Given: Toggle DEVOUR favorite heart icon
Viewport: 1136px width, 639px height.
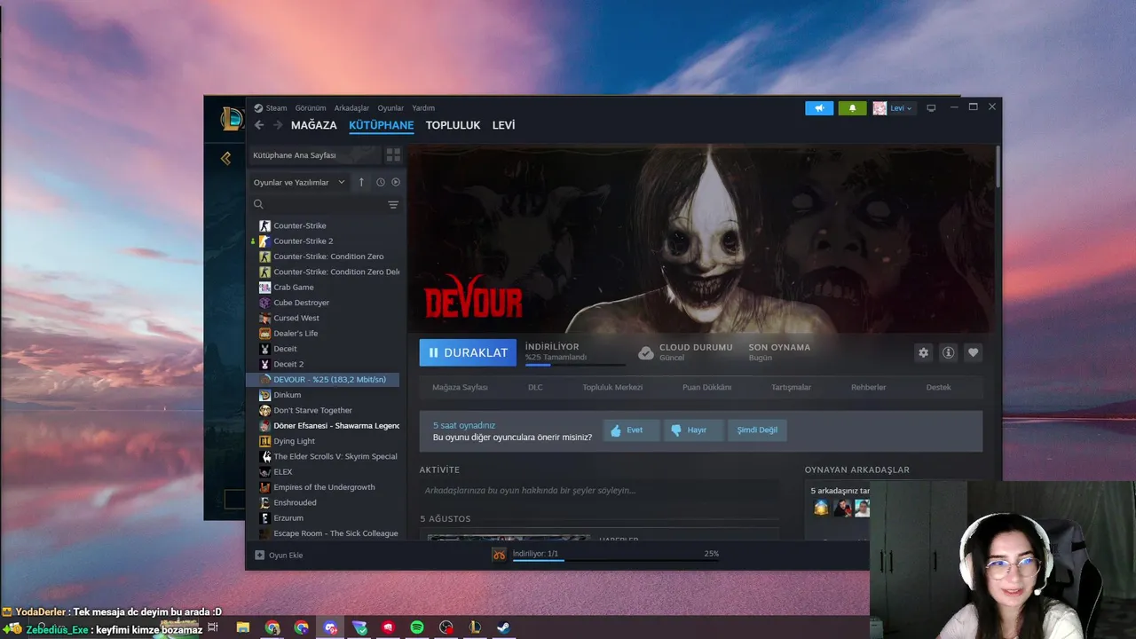Looking at the screenshot, I should pyautogui.click(x=973, y=352).
